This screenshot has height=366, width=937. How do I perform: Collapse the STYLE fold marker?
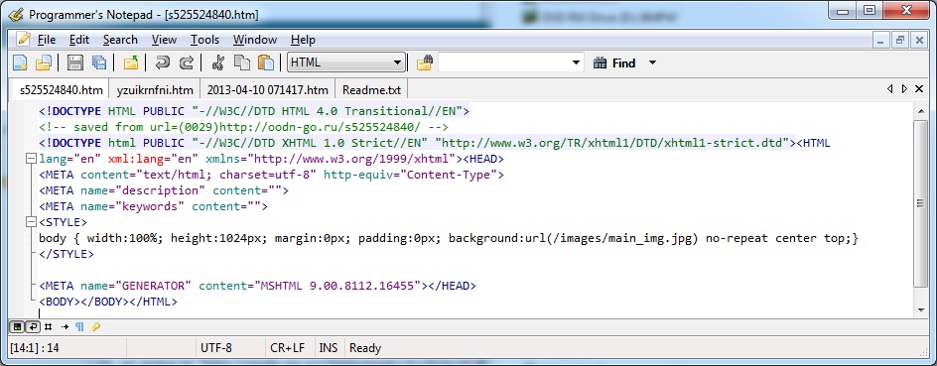(x=31, y=222)
